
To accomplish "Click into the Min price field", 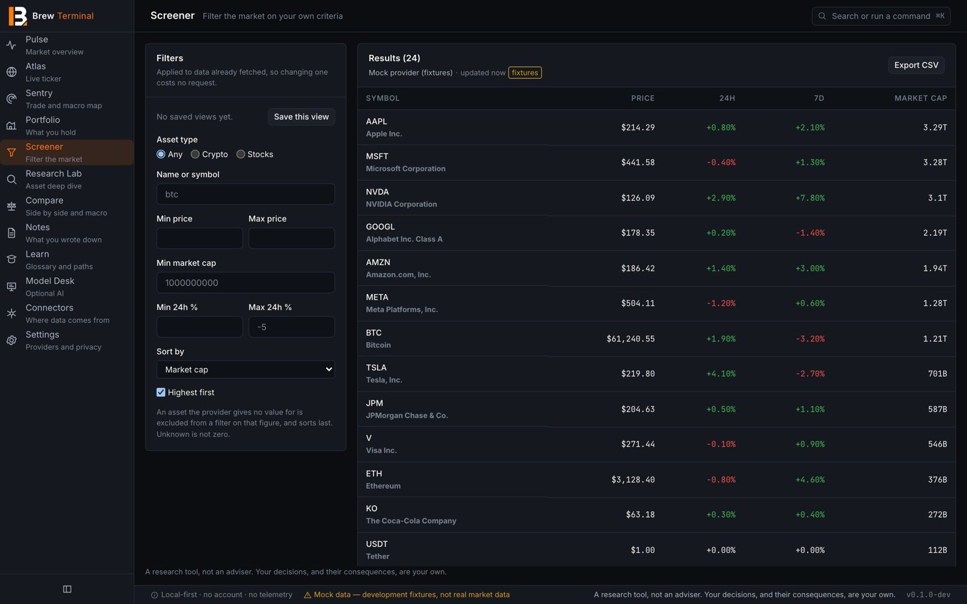I will 199,238.
